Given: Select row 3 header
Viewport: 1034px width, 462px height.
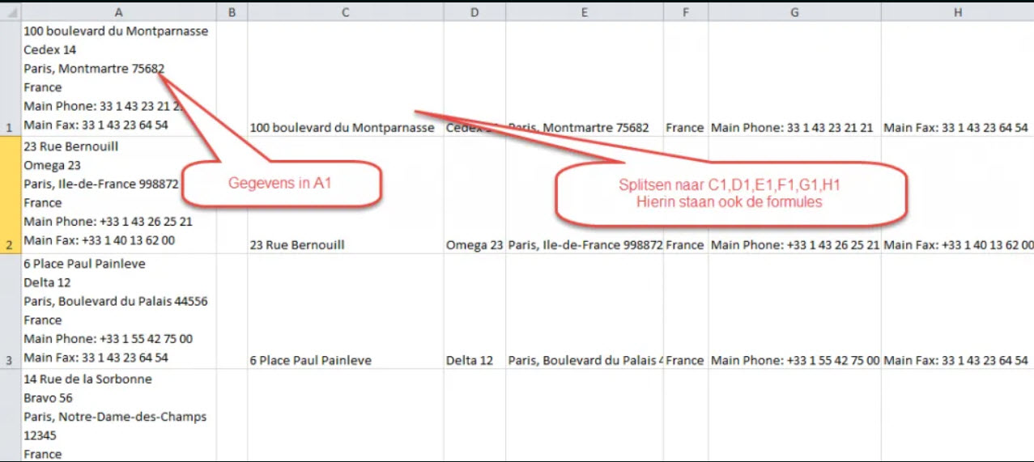Looking at the screenshot, I should coord(10,312).
